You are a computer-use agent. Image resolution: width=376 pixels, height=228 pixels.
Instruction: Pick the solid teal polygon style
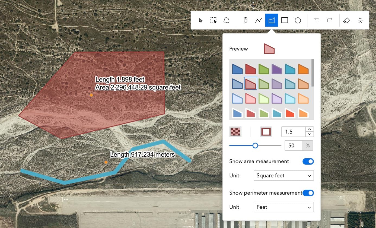click(290, 69)
